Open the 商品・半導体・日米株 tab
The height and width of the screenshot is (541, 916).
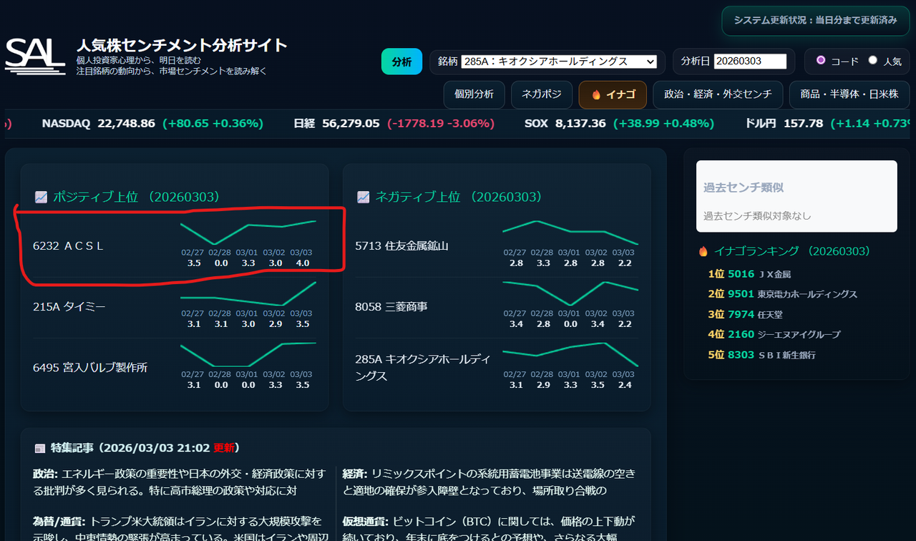(x=849, y=94)
